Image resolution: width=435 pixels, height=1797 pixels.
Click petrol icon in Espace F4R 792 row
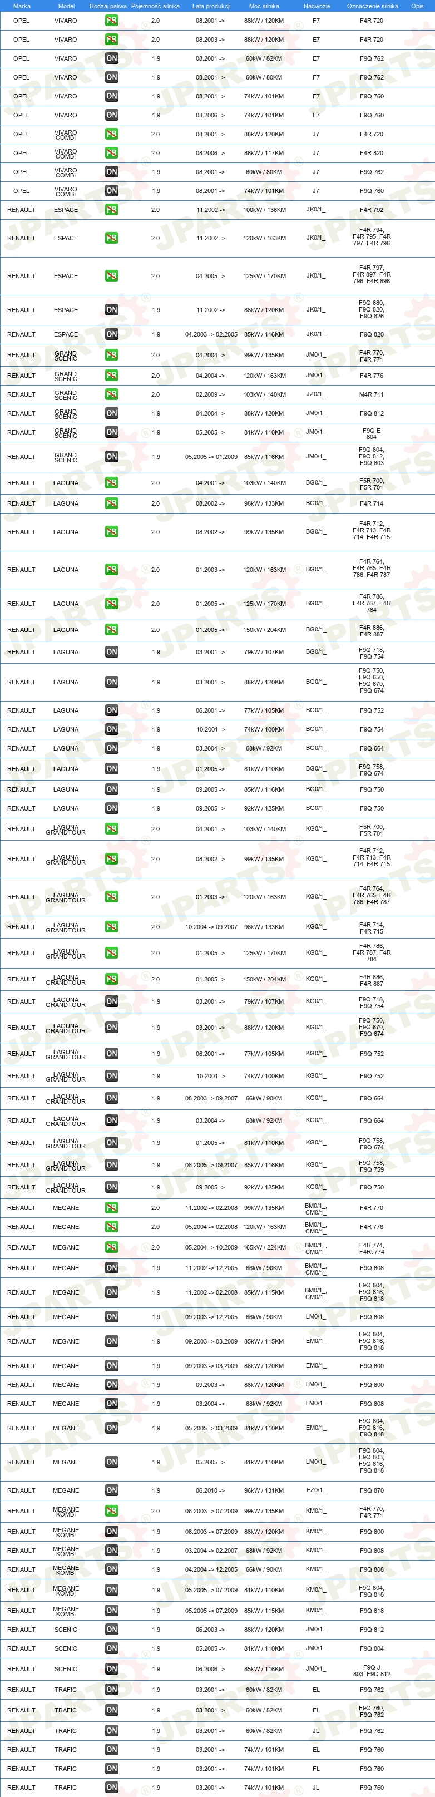[112, 209]
